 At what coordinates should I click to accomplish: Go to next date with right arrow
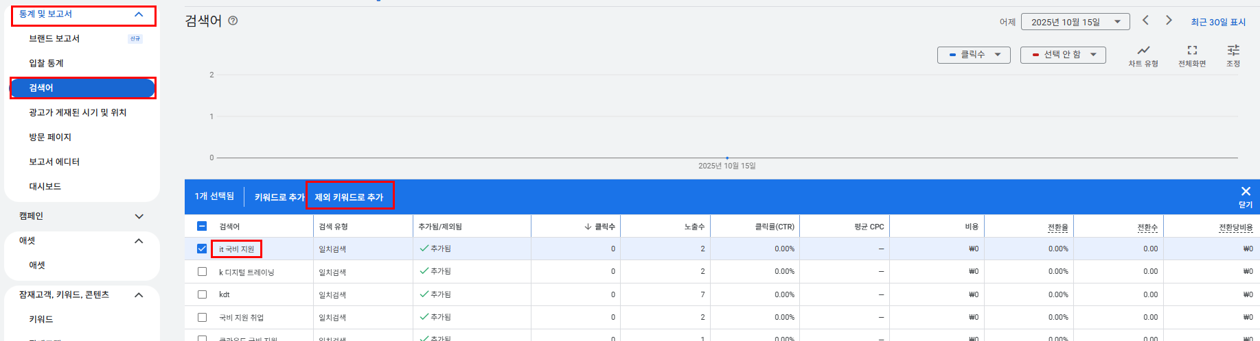(x=1169, y=21)
